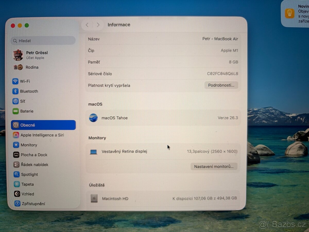This screenshot has width=309, height=232.
Task: Click memory value 8 GB
Action: 233,62
